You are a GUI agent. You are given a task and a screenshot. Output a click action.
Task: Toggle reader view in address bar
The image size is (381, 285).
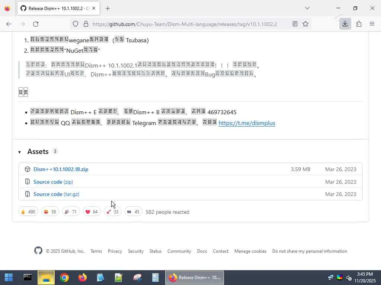[295, 24]
